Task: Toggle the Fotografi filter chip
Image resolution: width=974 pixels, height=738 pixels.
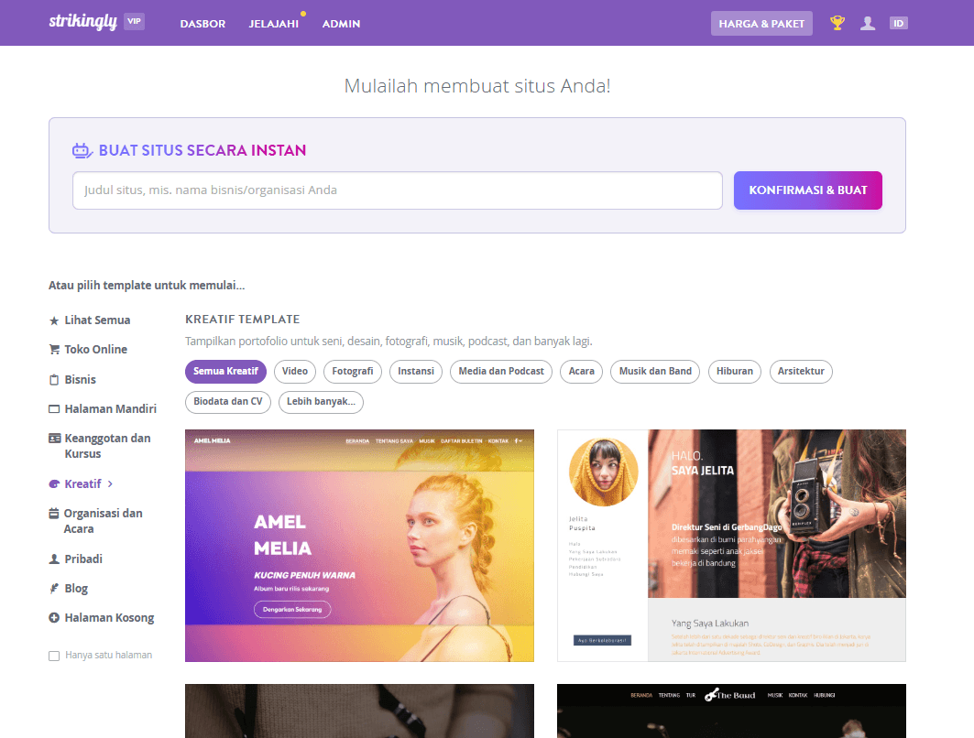Action: (352, 372)
